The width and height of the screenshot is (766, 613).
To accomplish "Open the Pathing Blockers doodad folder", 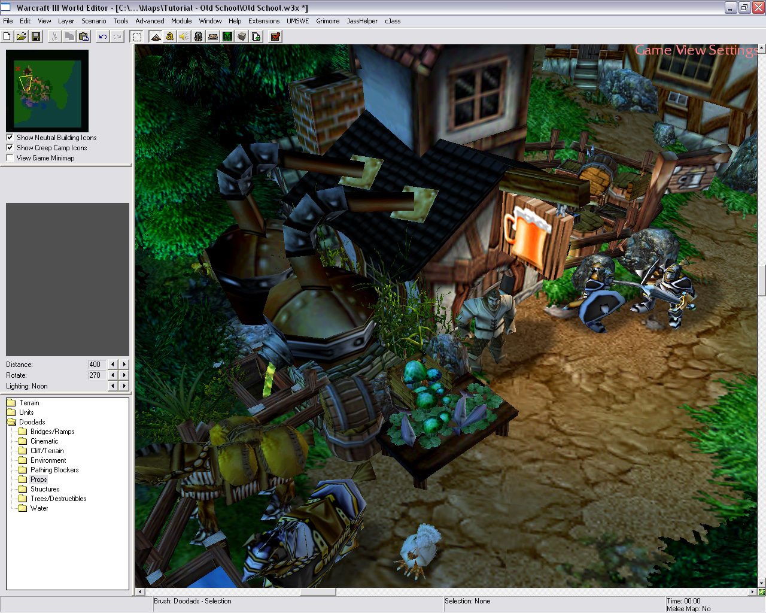I will coord(54,470).
